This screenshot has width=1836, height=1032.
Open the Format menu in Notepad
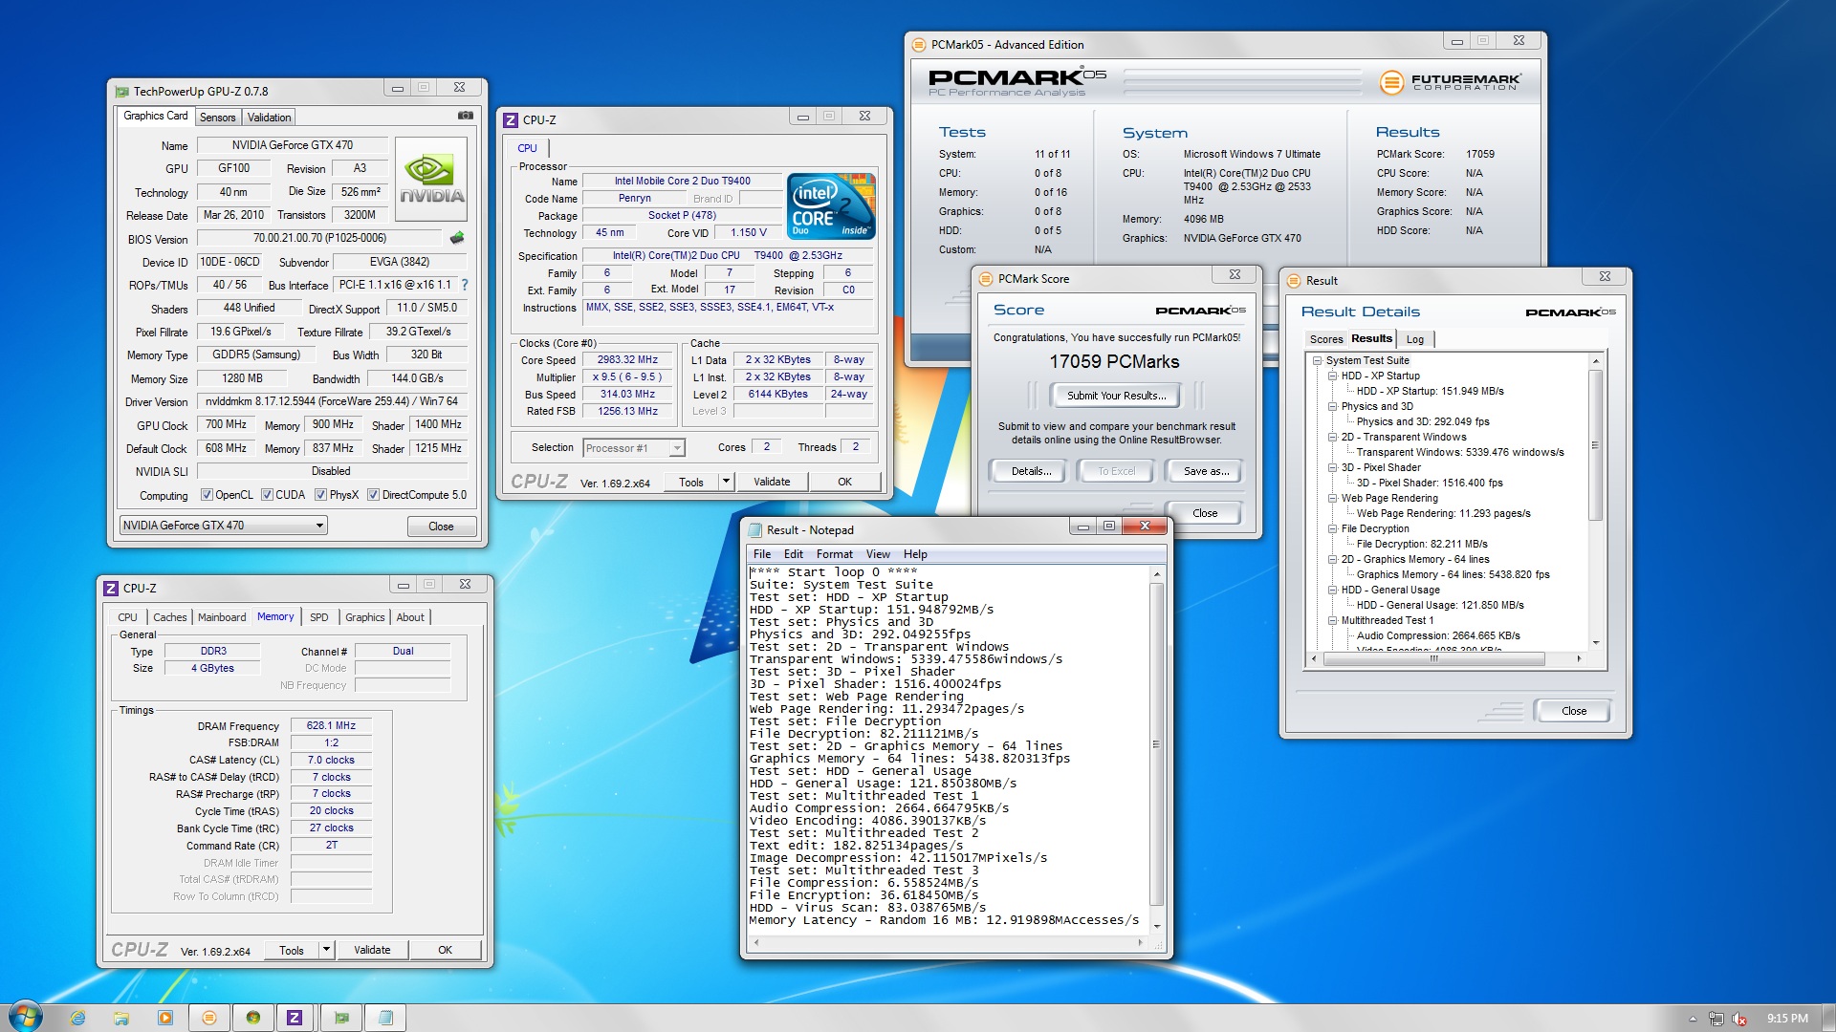point(834,554)
